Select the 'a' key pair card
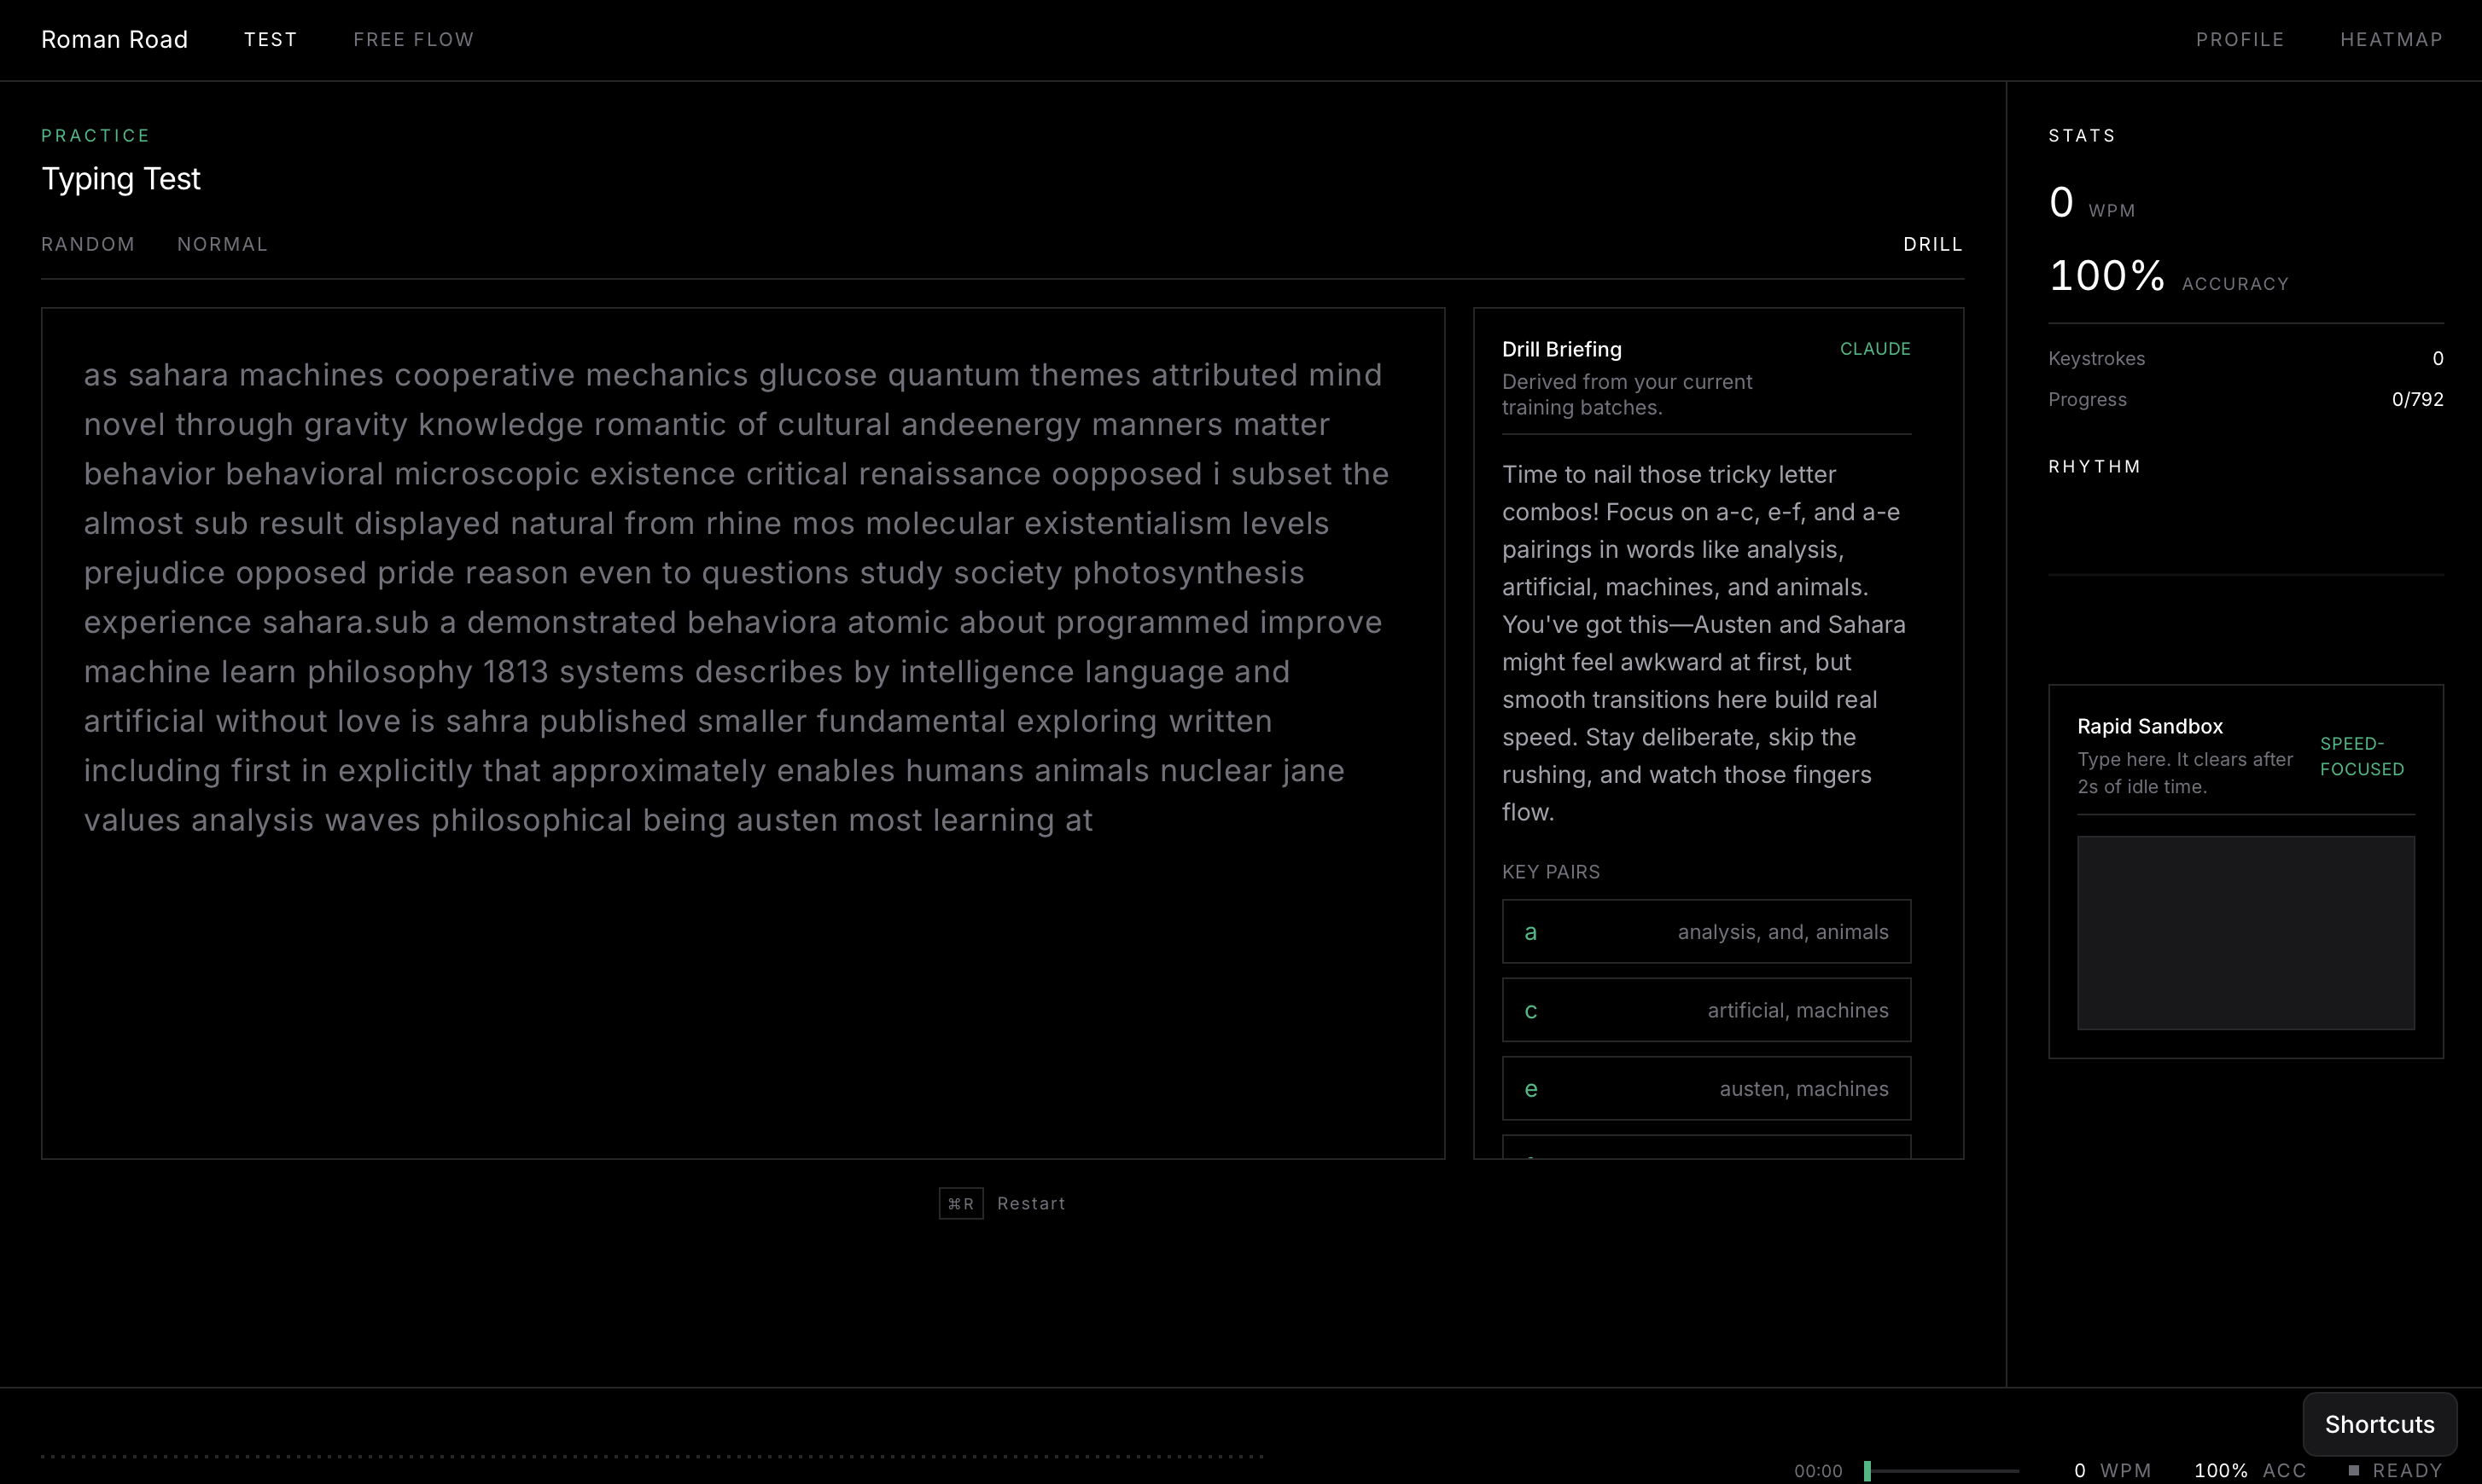Viewport: 2482px width, 1484px height. (x=1705, y=931)
